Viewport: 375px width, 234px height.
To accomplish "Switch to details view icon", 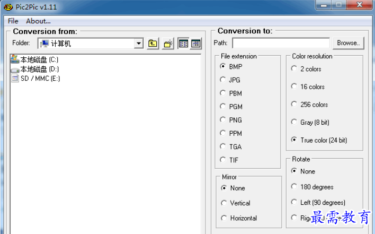I will pyautogui.click(x=196, y=44).
